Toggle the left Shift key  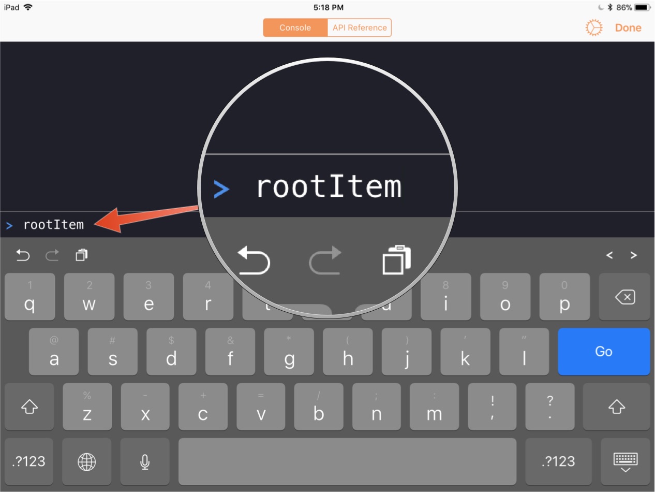(29, 407)
